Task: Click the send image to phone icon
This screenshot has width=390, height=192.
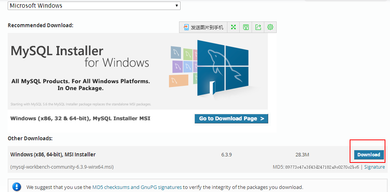Action: point(186,27)
